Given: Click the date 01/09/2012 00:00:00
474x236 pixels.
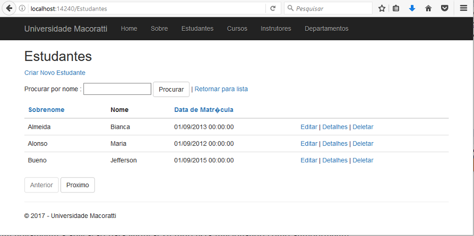Looking at the screenshot, I should [204, 144].
